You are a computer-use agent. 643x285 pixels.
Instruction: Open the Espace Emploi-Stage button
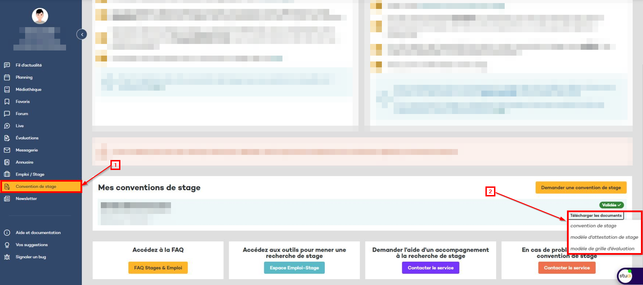click(294, 268)
